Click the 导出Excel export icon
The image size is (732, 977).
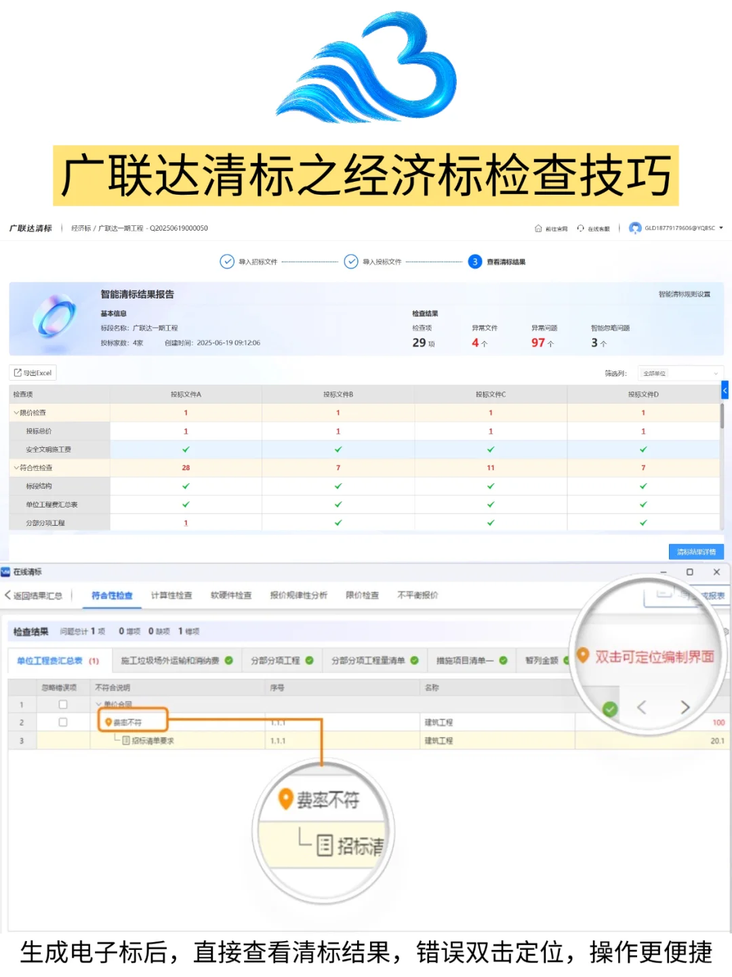point(16,372)
